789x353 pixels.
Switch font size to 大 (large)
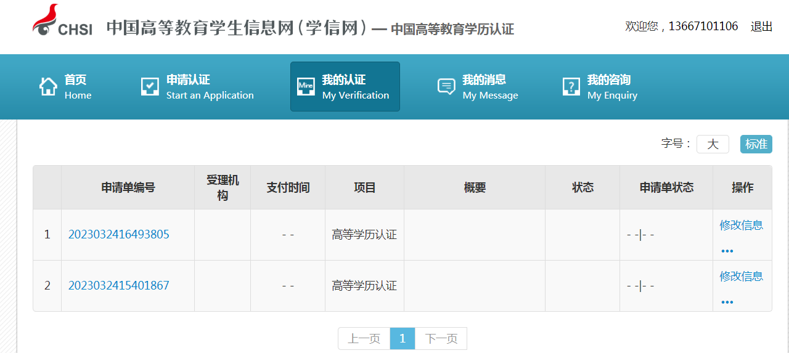713,144
